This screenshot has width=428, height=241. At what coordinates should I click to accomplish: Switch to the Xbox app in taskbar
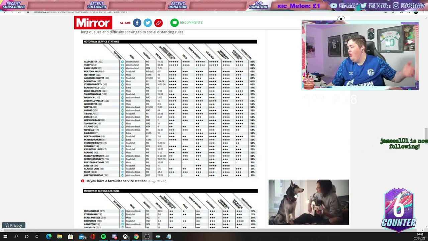coord(125,237)
